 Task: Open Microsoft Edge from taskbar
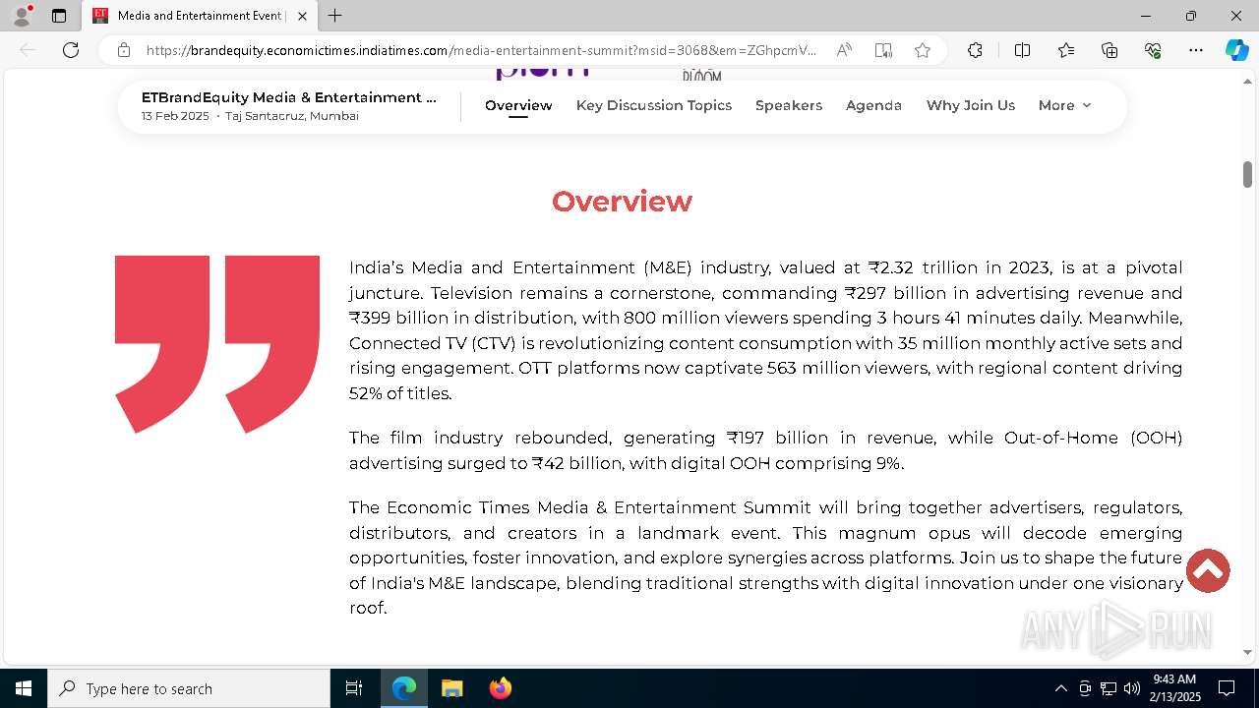coord(404,688)
